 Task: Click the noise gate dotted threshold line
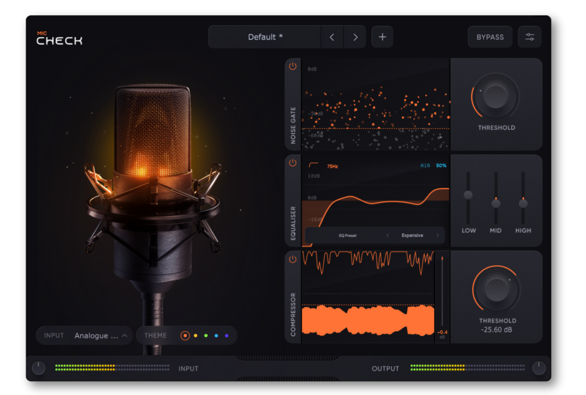[x=376, y=128]
